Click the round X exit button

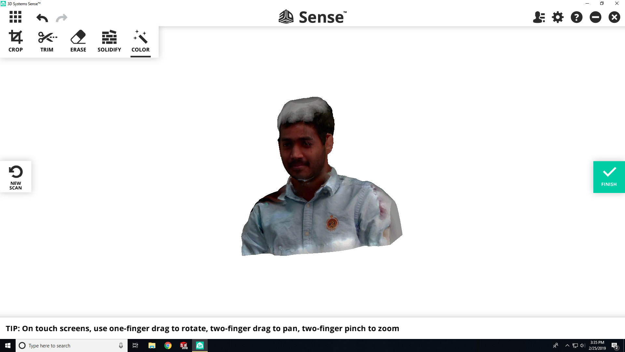pos(614,17)
